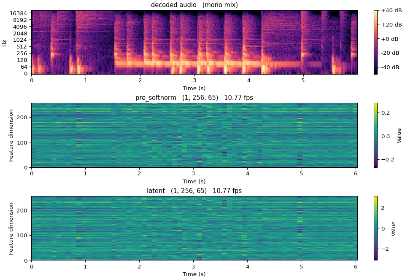Click "Time (s)" label under pre_softnorm plot
Viewport: 405px width, 279px height.
(194, 182)
